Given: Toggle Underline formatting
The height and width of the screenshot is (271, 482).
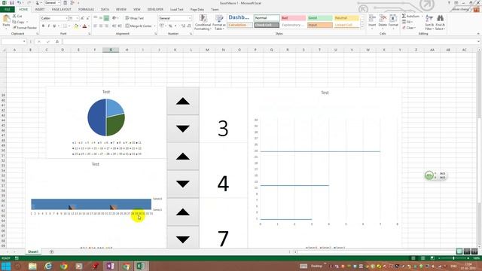Looking at the screenshot, I should click(x=54, y=26).
